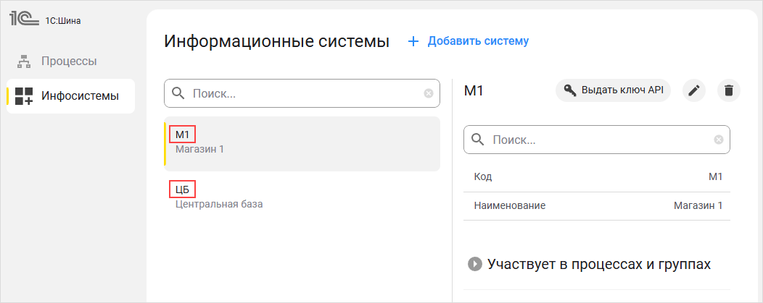Screen dimensions: 763x303
Task: Click the pencil edit icon for M1
Action: (x=694, y=90)
